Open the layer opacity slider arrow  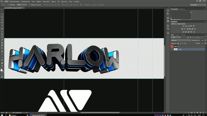[x=205, y=40]
